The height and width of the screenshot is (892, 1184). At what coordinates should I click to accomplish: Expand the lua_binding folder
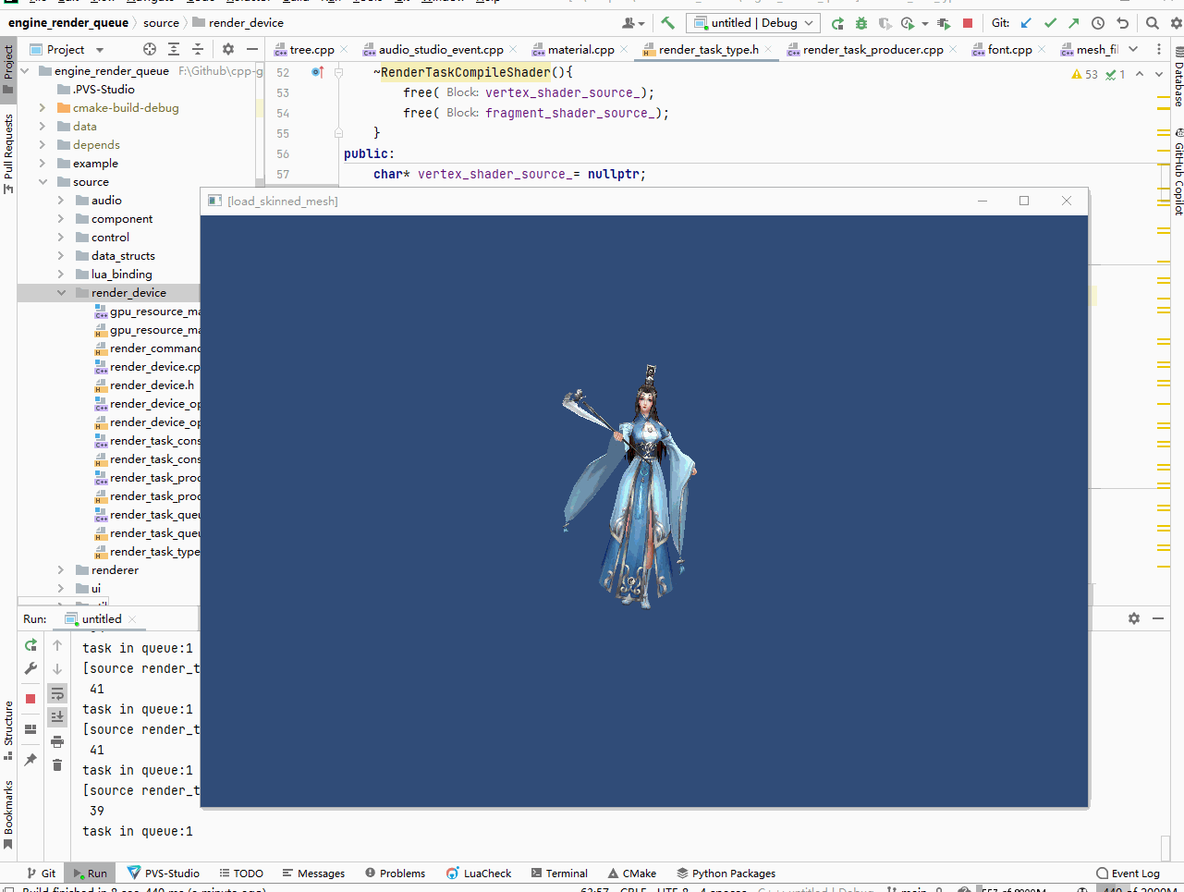coord(61,275)
